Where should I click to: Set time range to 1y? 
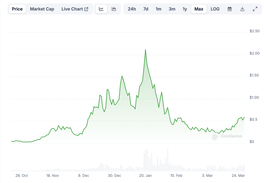coord(185,9)
